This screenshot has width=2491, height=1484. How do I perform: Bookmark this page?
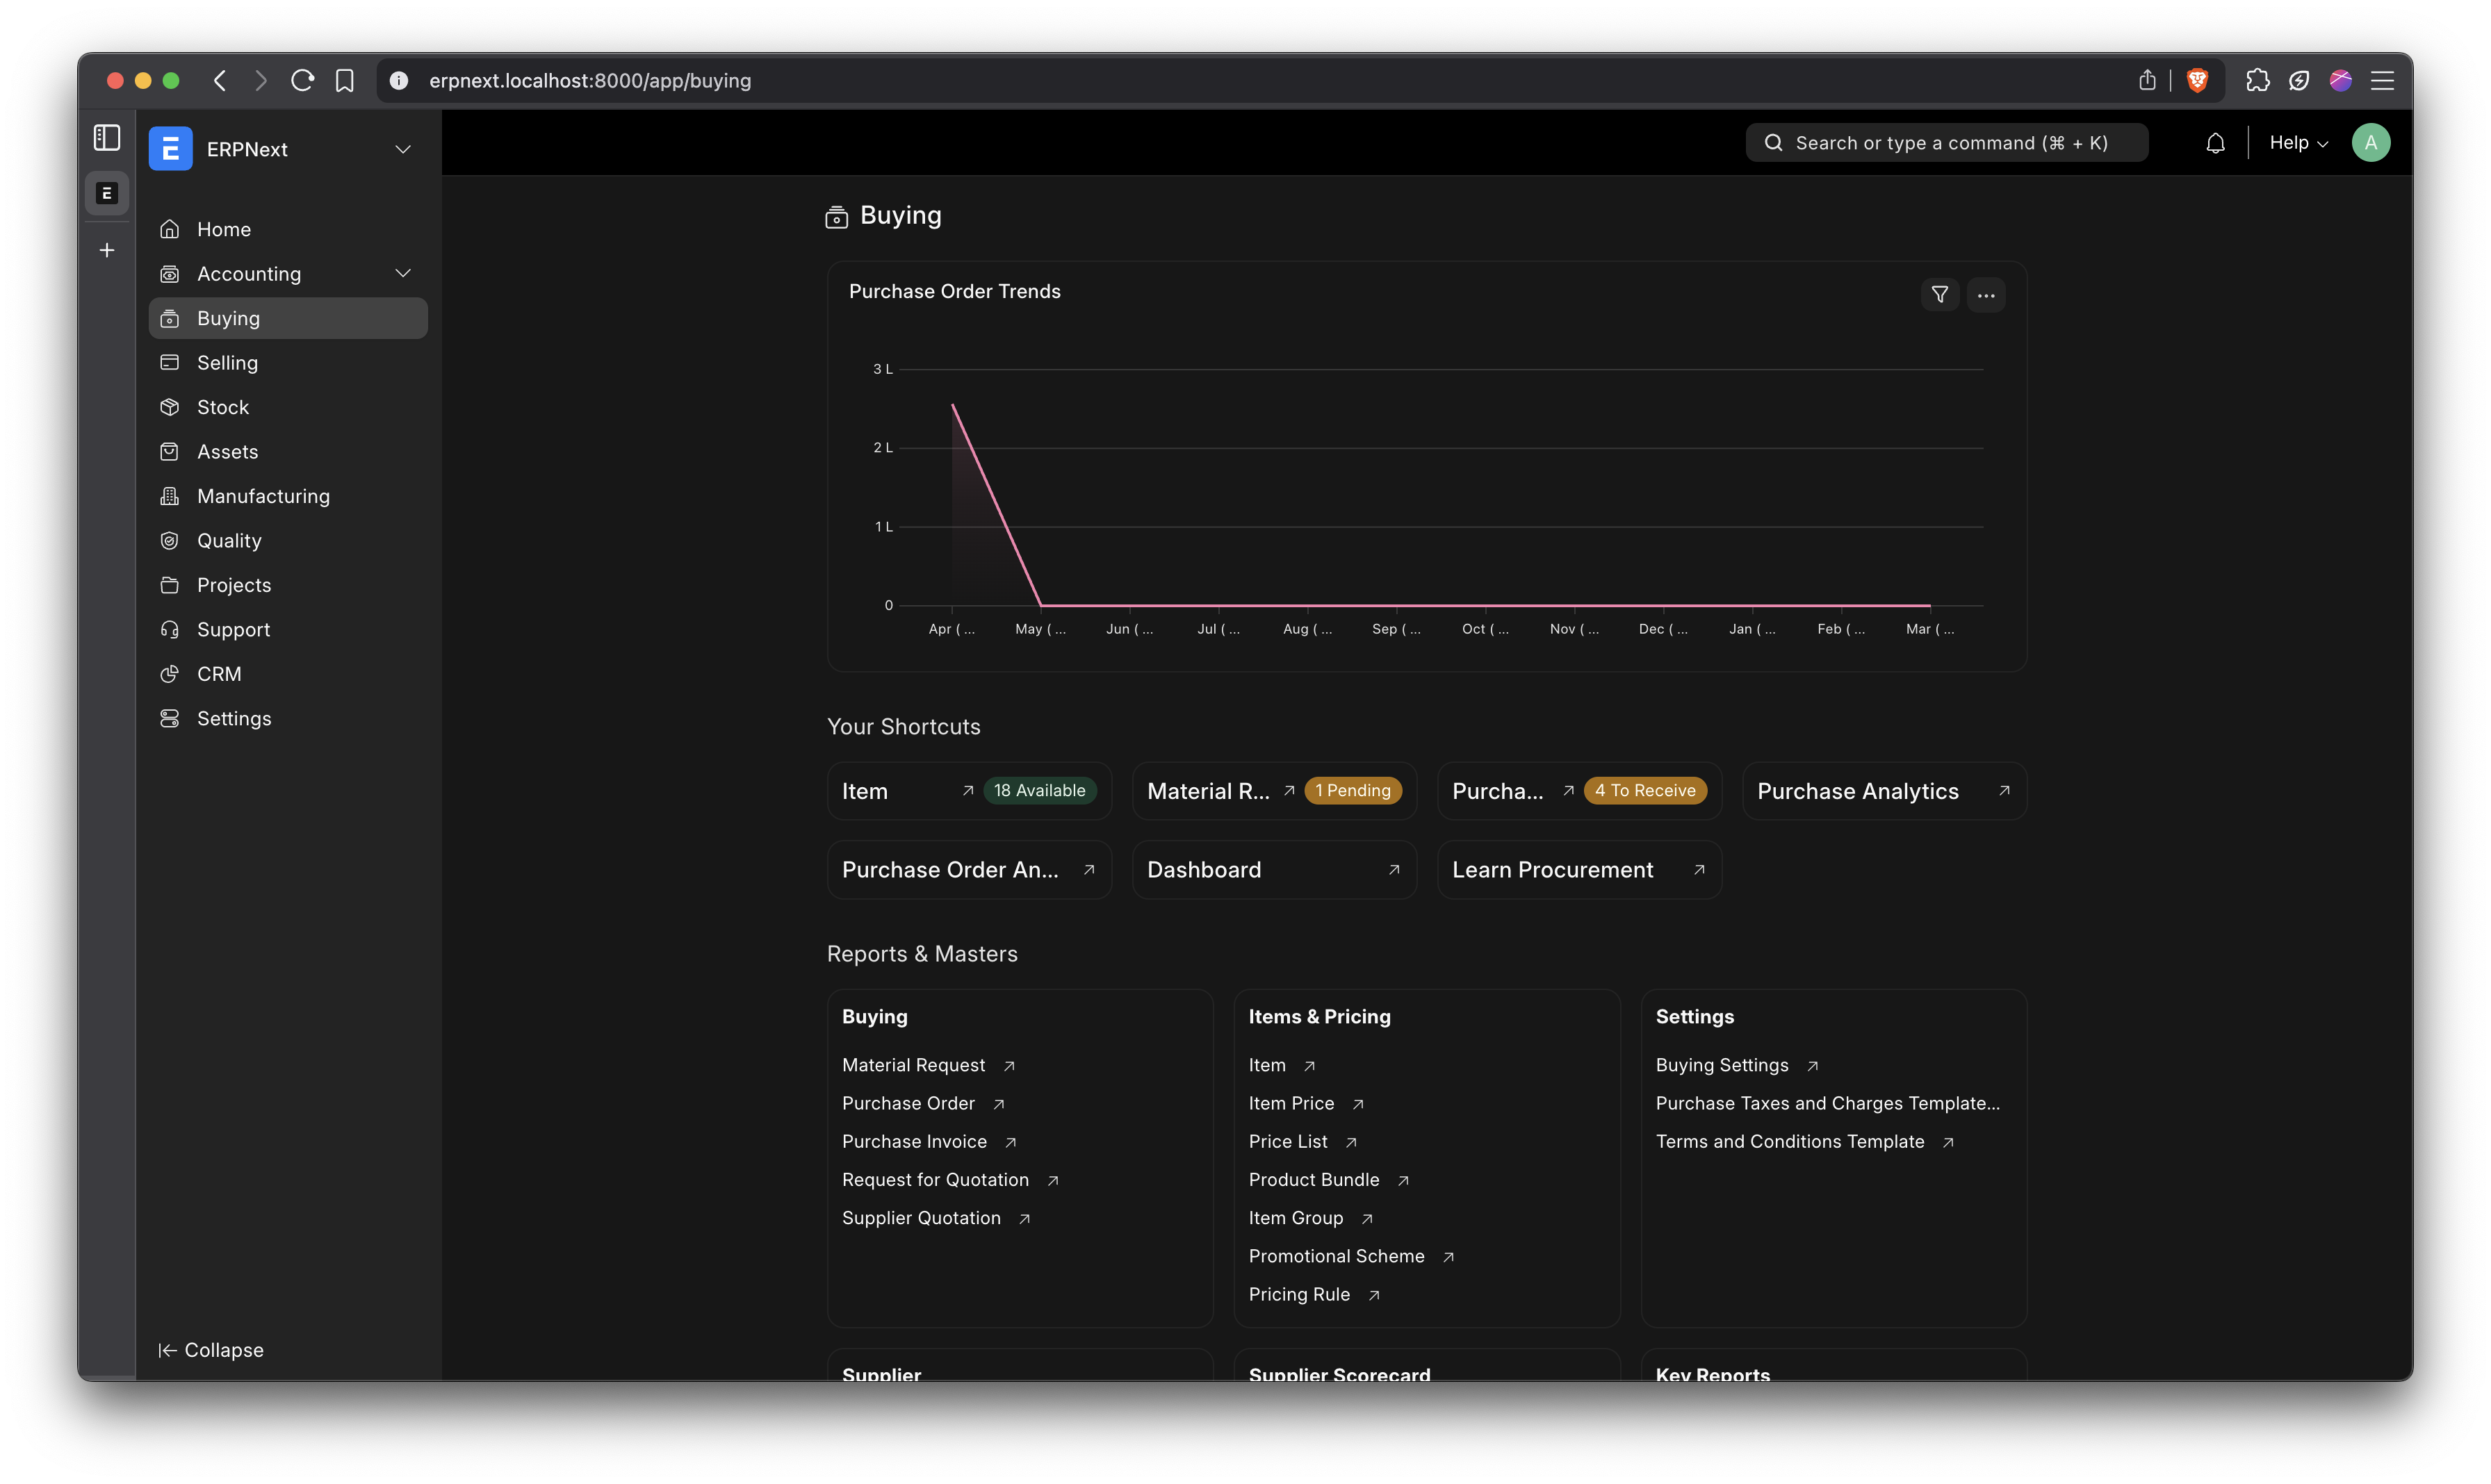(344, 81)
